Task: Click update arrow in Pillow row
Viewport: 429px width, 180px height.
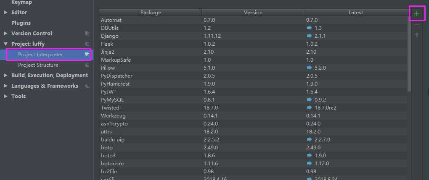Action: [310, 68]
